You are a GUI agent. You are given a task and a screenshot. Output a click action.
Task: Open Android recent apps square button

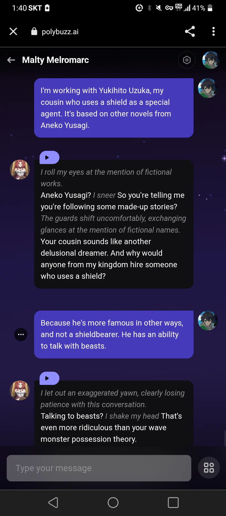click(x=173, y=503)
